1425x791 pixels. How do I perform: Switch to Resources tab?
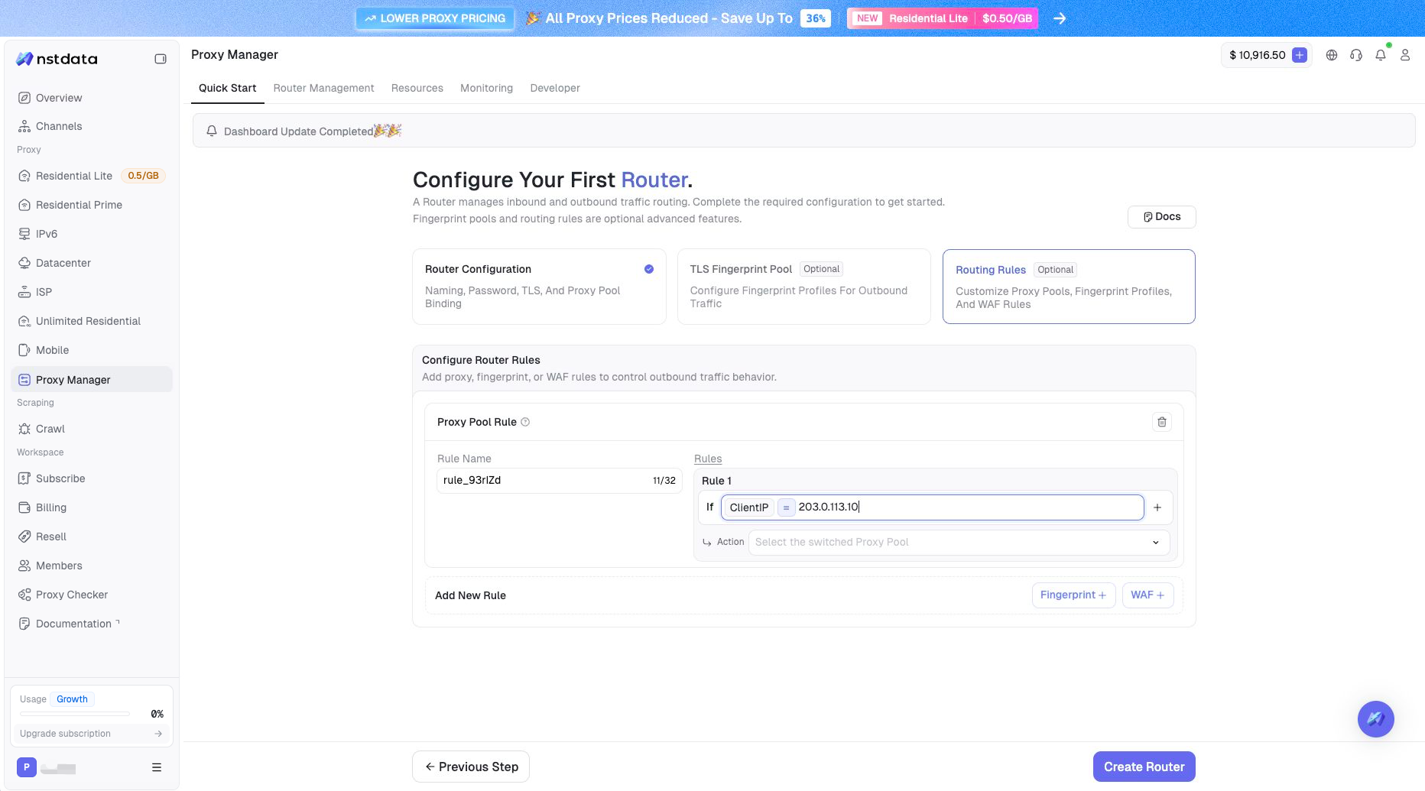pyautogui.click(x=417, y=88)
